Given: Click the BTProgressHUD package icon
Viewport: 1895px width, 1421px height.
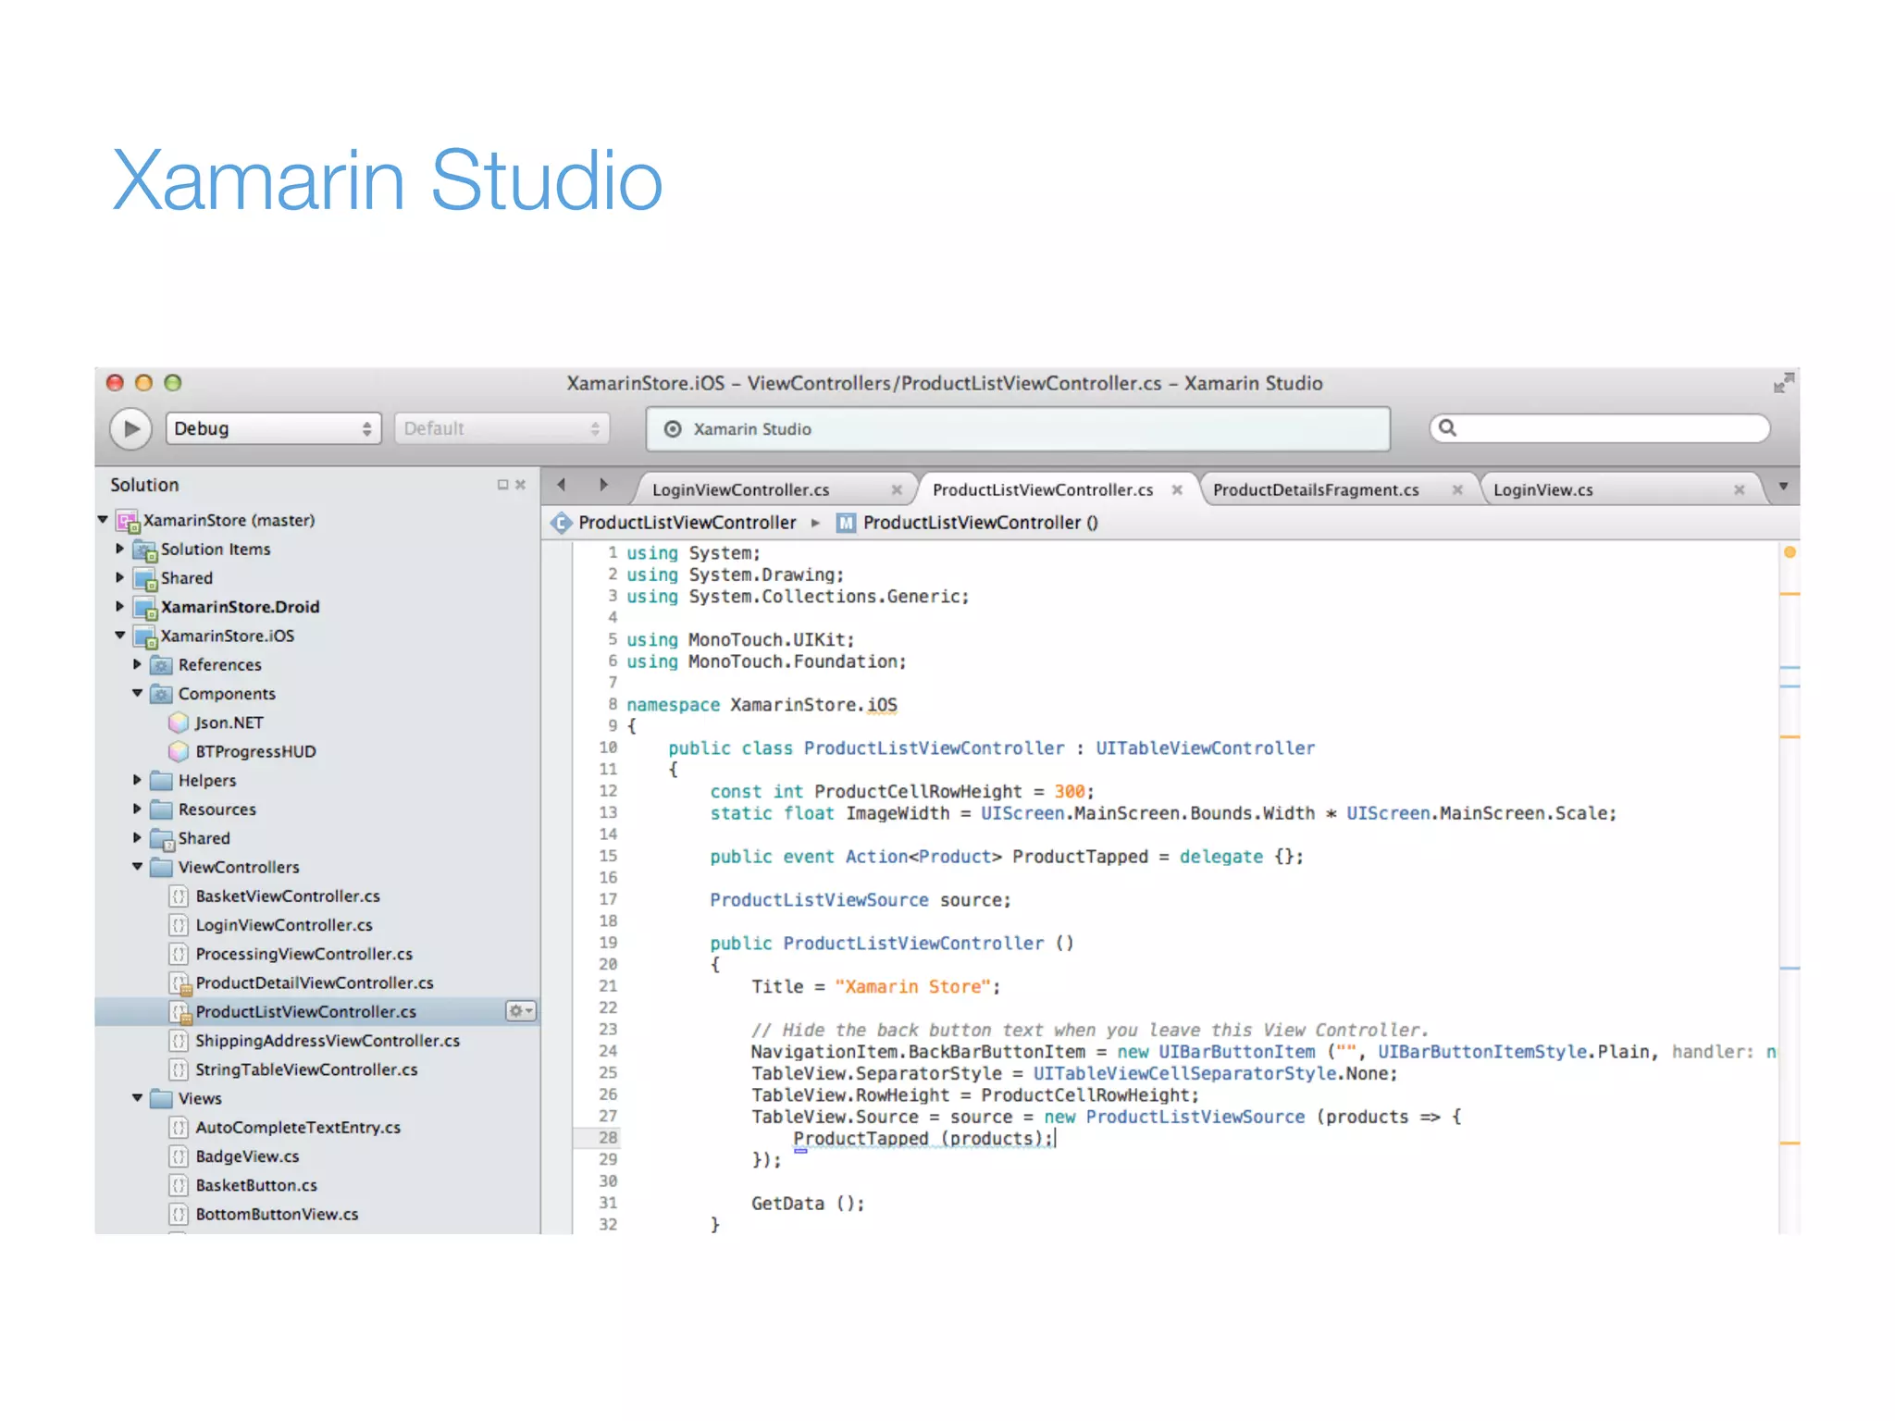Looking at the screenshot, I should 179,751.
